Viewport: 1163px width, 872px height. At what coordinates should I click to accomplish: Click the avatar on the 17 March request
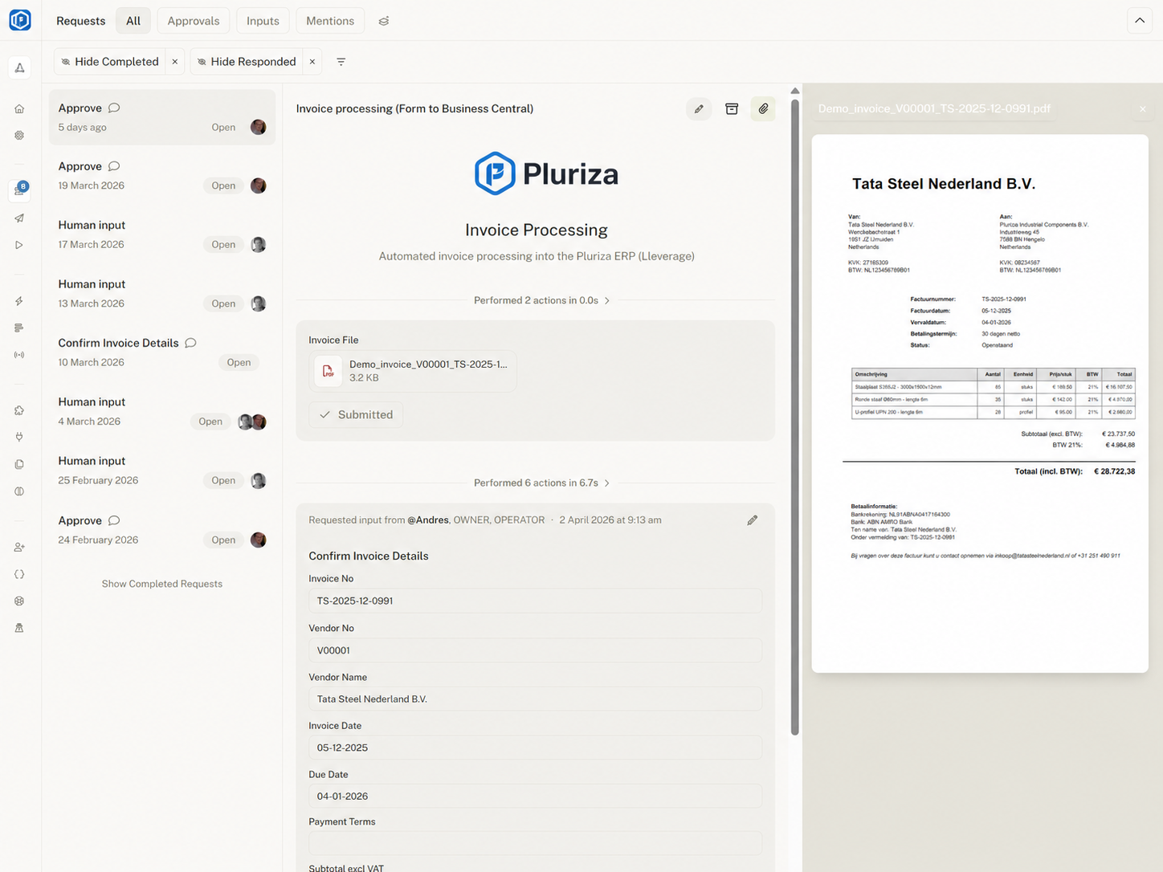tap(259, 245)
